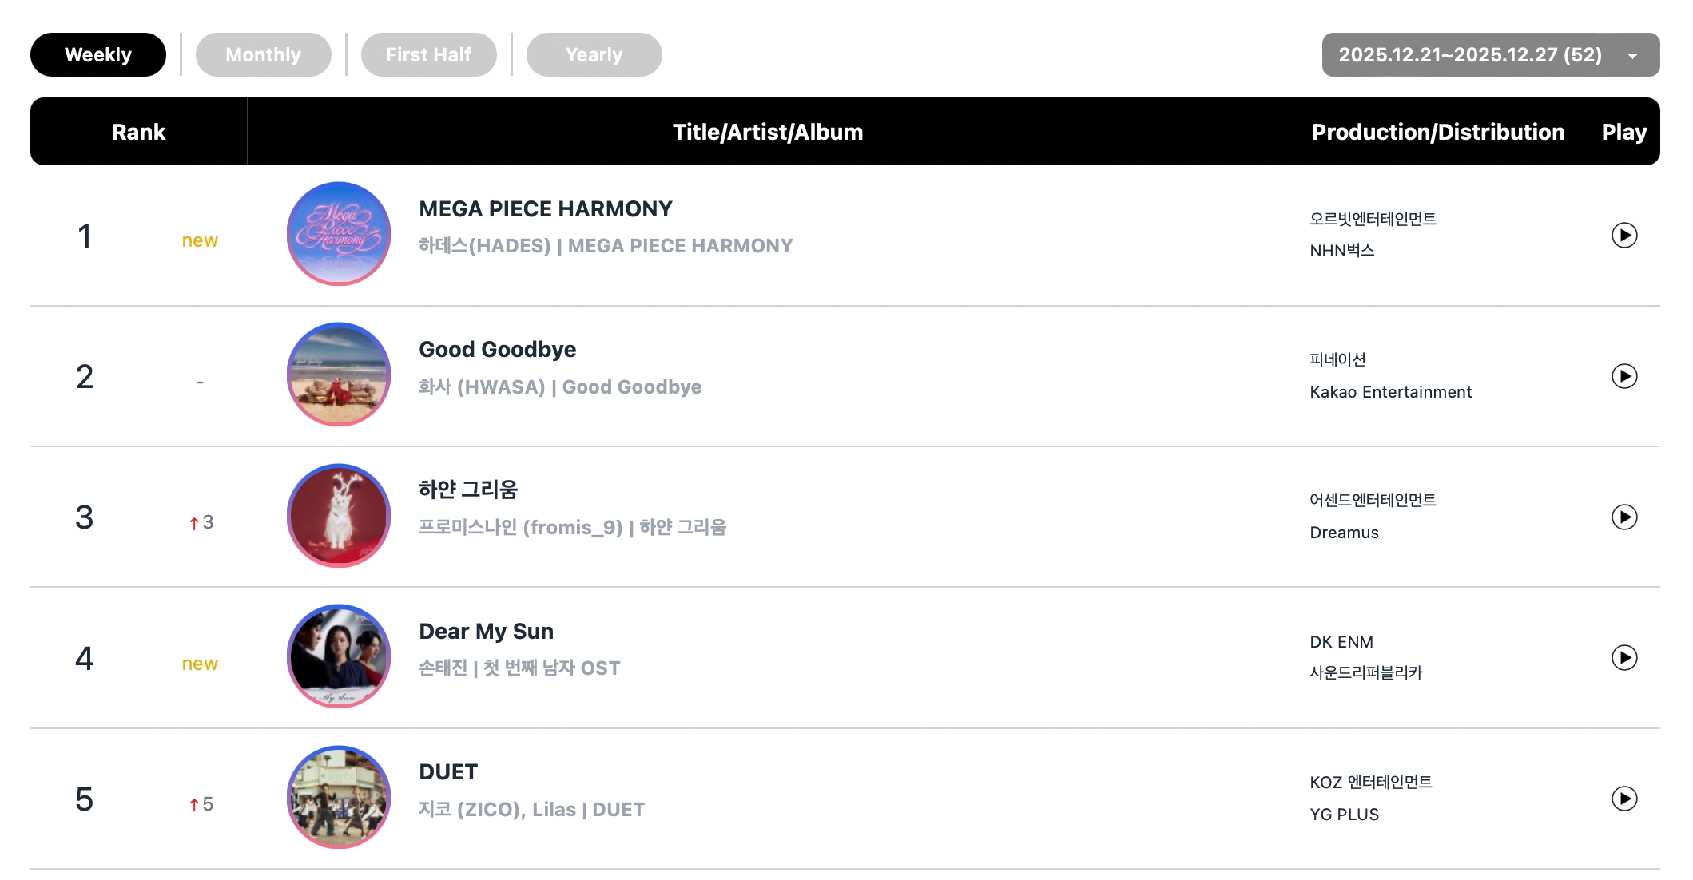Viewport: 1693px width, 880px height.
Task: Play Dear My Sun track
Action: pos(1623,658)
